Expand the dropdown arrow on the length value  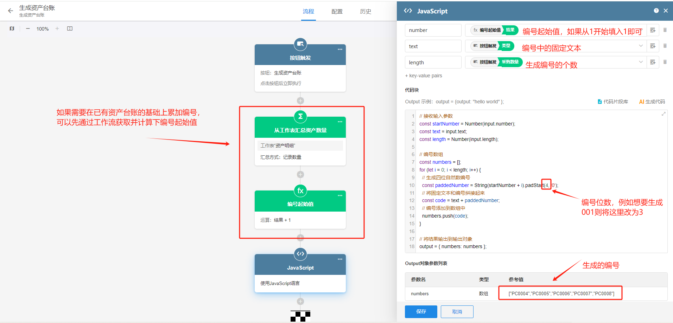pos(641,62)
